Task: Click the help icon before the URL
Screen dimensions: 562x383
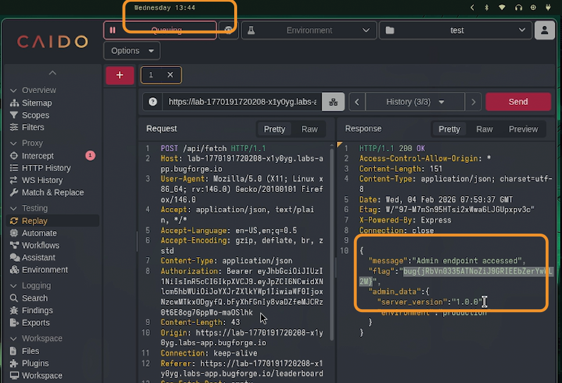Action: [x=153, y=102]
